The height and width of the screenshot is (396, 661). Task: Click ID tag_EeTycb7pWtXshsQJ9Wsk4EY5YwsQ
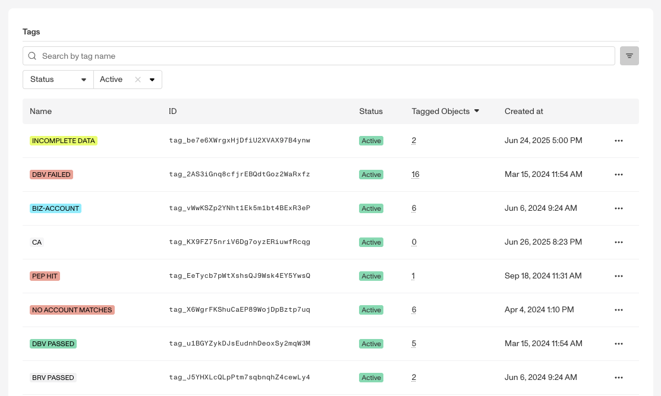coord(240,276)
